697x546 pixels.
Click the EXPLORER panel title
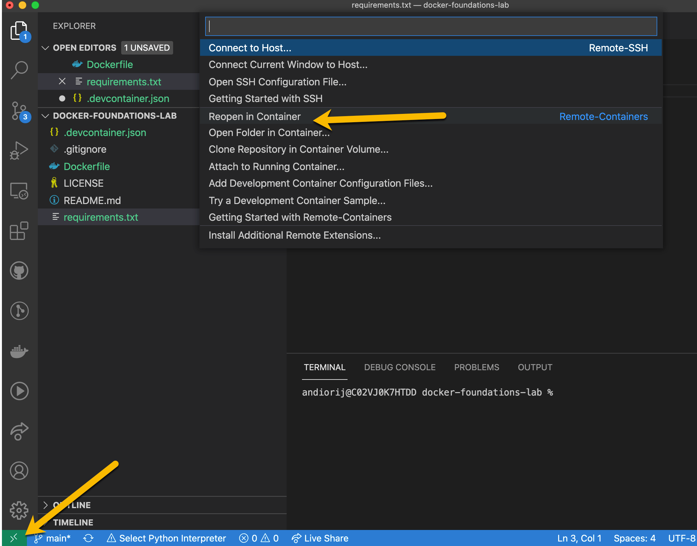tap(74, 26)
